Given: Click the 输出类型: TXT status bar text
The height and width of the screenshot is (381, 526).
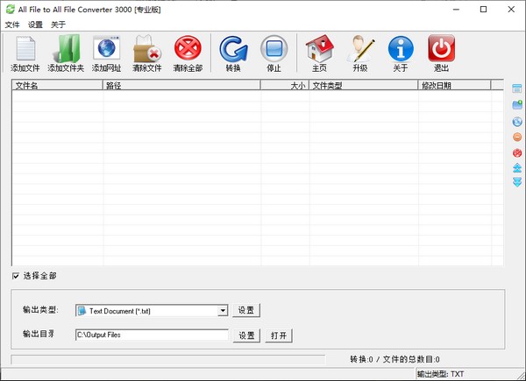Looking at the screenshot, I should click(440, 374).
